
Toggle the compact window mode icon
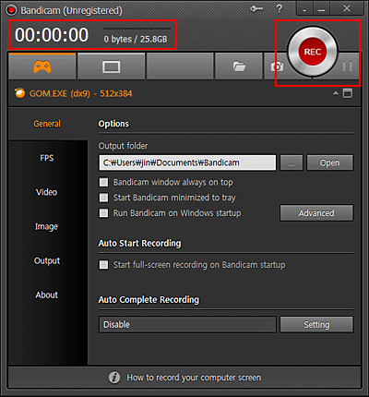(348, 93)
